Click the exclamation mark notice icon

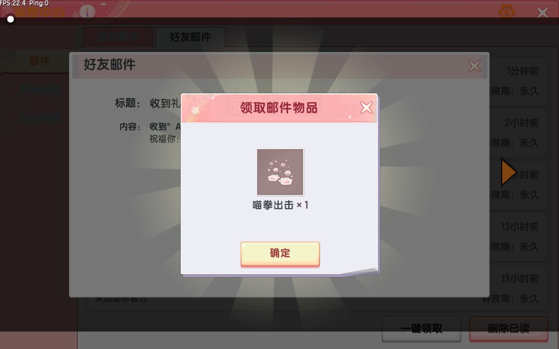click(87, 12)
